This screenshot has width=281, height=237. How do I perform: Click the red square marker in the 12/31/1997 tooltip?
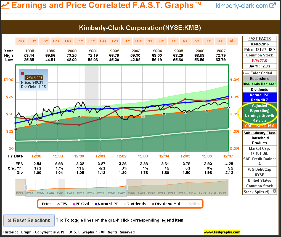coord(23,73)
